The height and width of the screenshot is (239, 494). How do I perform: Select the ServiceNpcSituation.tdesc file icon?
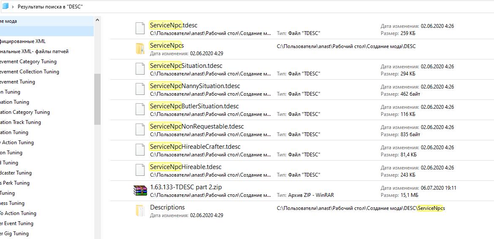[x=140, y=69]
